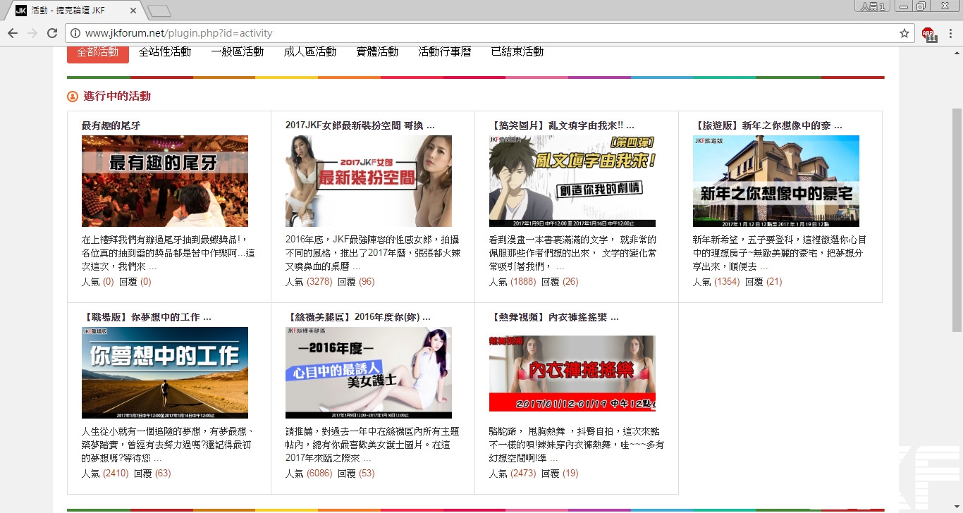Open the 最有趣的尾牙 title link
This screenshot has height=513, width=963.
pos(111,125)
